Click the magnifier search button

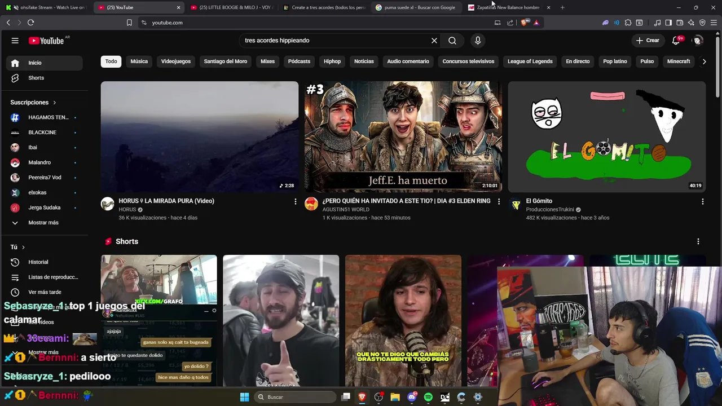452,41
